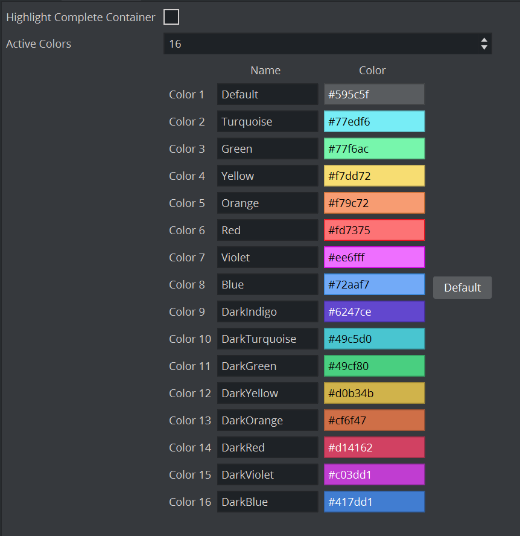Edit the DarkTurquoise name field
Screen dimensions: 520x536
pyautogui.click(x=267, y=339)
